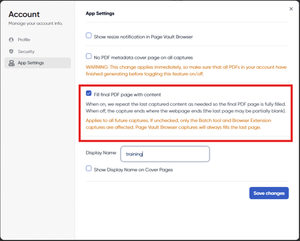Click the Display Name field label
This screenshot has height=241, width=300.
point(101,153)
